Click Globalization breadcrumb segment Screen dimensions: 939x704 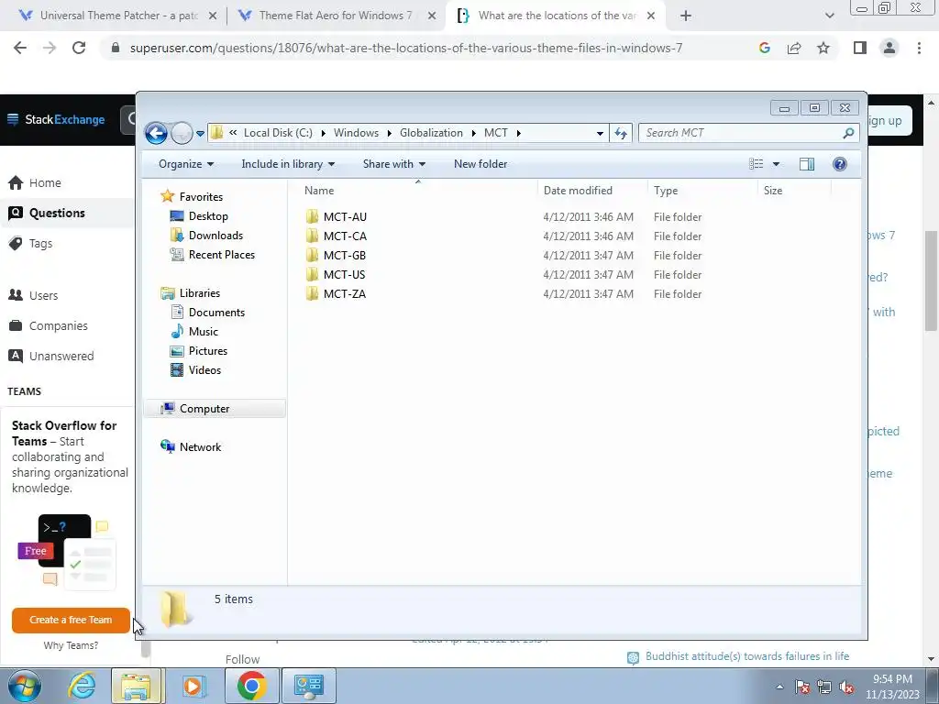coord(431,133)
